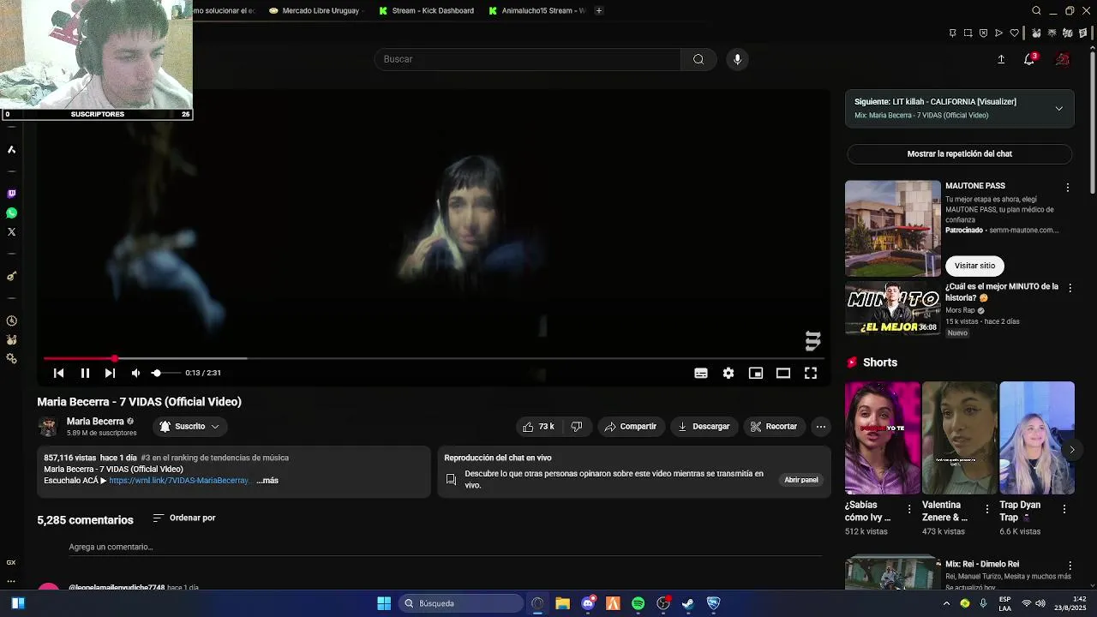Image resolution: width=1097 pixels, height=617 pixels.
Task: Click the YouTube search magnifier button
Action: coord(698,59)
